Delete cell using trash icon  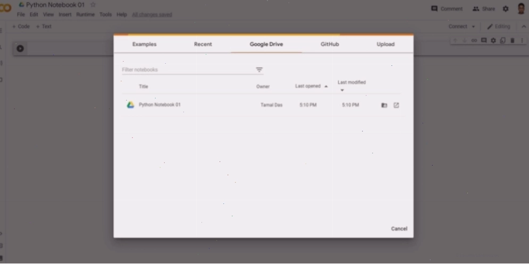[x=512, y=40]
